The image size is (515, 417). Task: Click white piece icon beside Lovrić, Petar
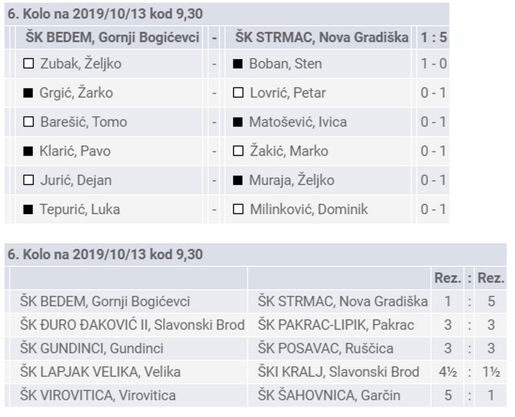click(x=238, y=93)
